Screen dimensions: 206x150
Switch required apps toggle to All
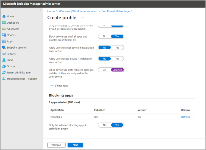click(x=105, y=70)
